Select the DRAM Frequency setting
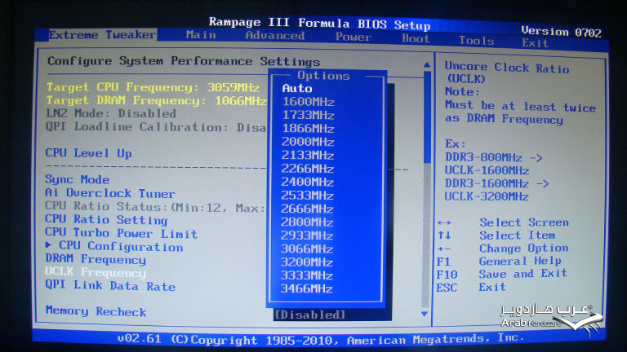The height and width of the screenshot is (352, 627). coord(96,259)
